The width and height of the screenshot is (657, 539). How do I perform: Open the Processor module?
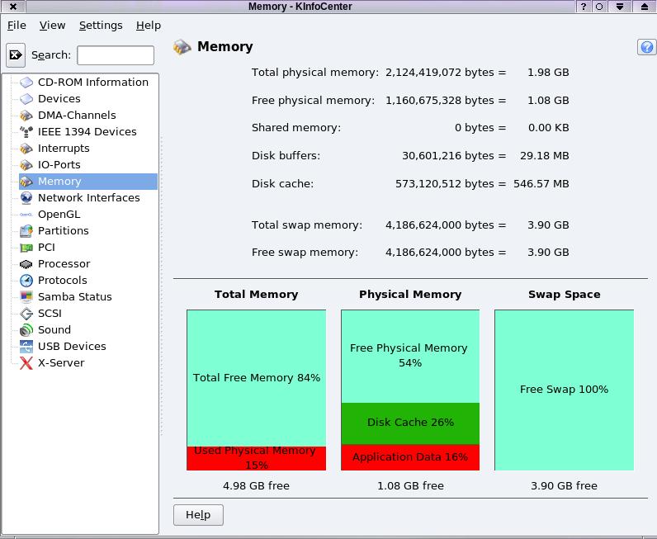click(64, 264)
